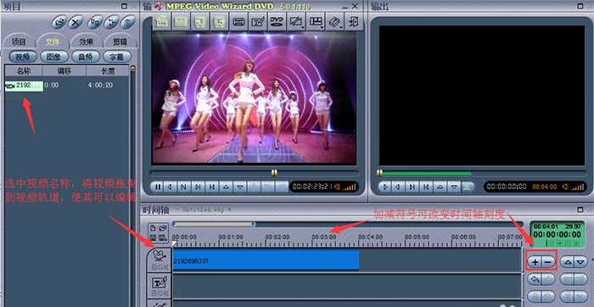Open a file from the project panel toolbar
The height and width of the screenshot is (307, 594).
pyautogui.click(x=59, y=22)
